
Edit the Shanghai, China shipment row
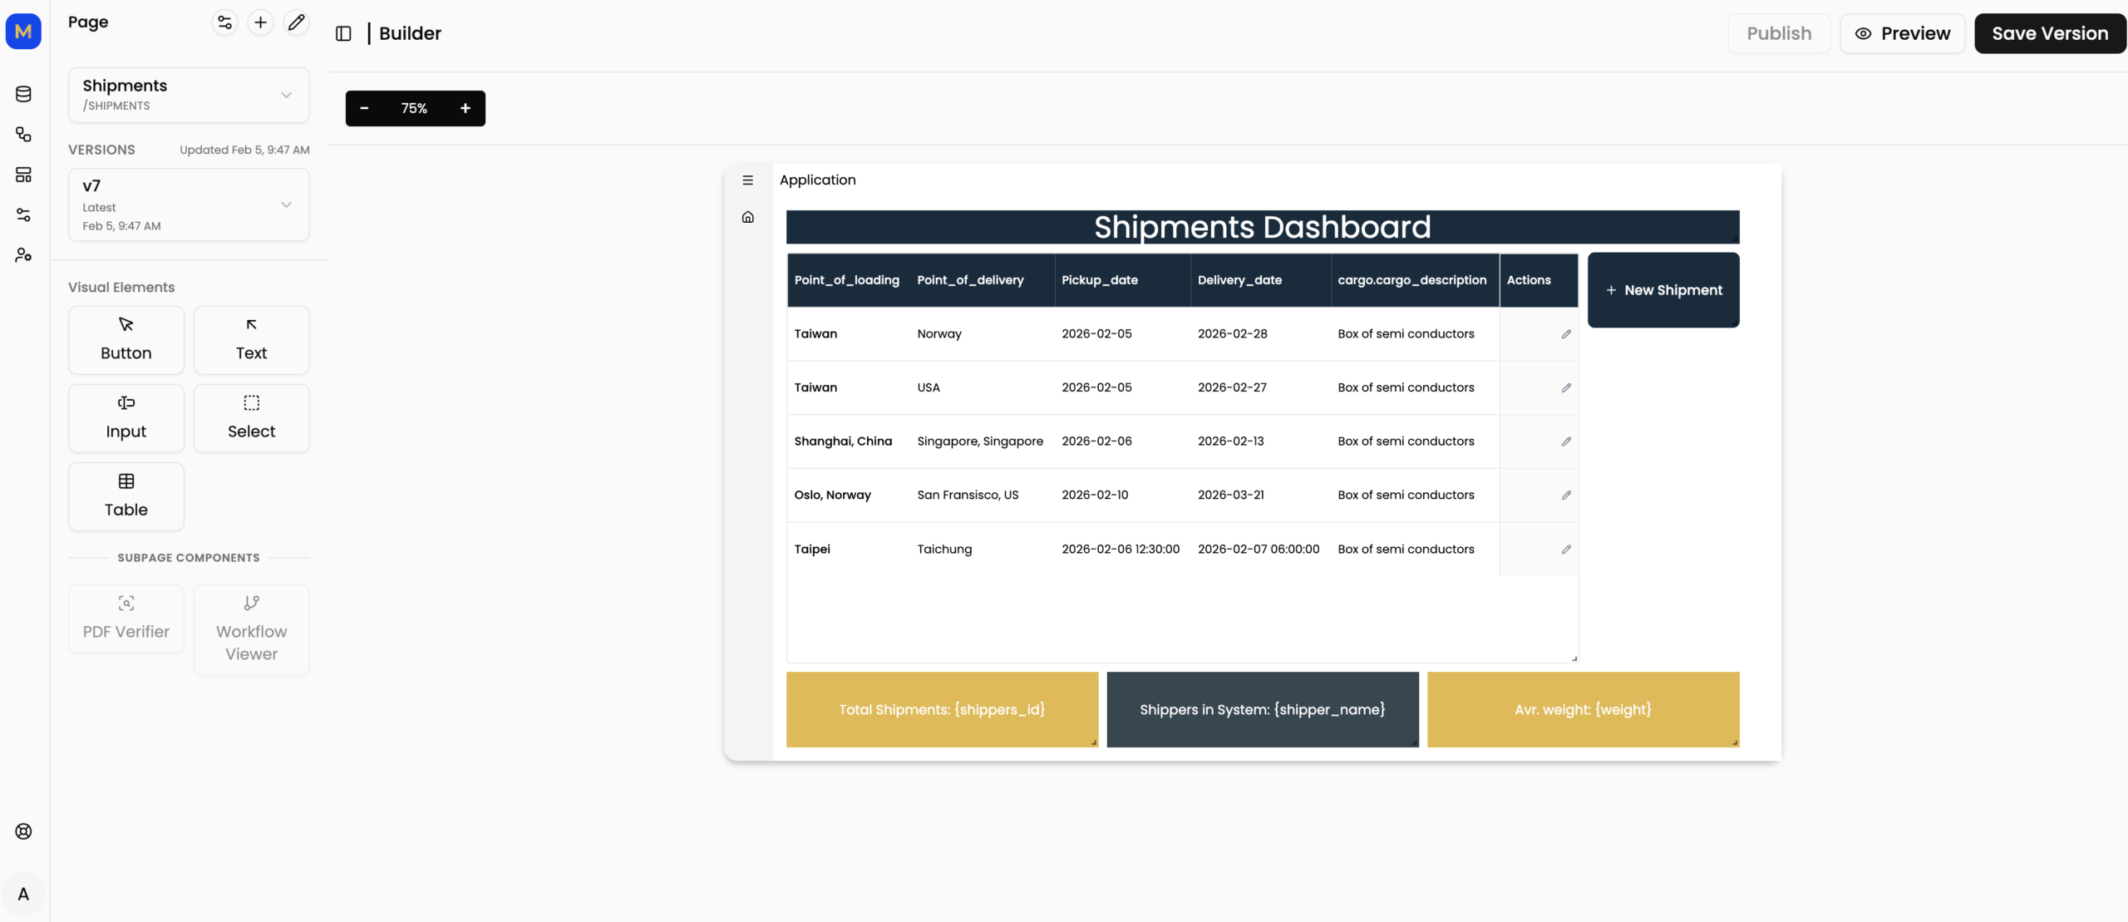1566,441
